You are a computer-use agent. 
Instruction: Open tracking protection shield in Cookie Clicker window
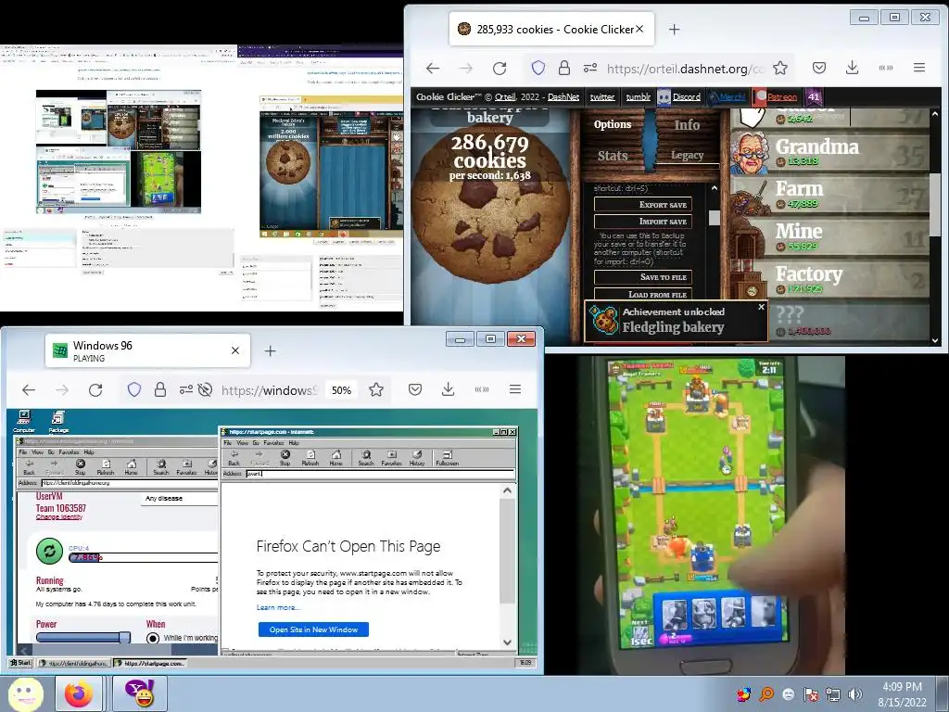click(x=538, y=68)
